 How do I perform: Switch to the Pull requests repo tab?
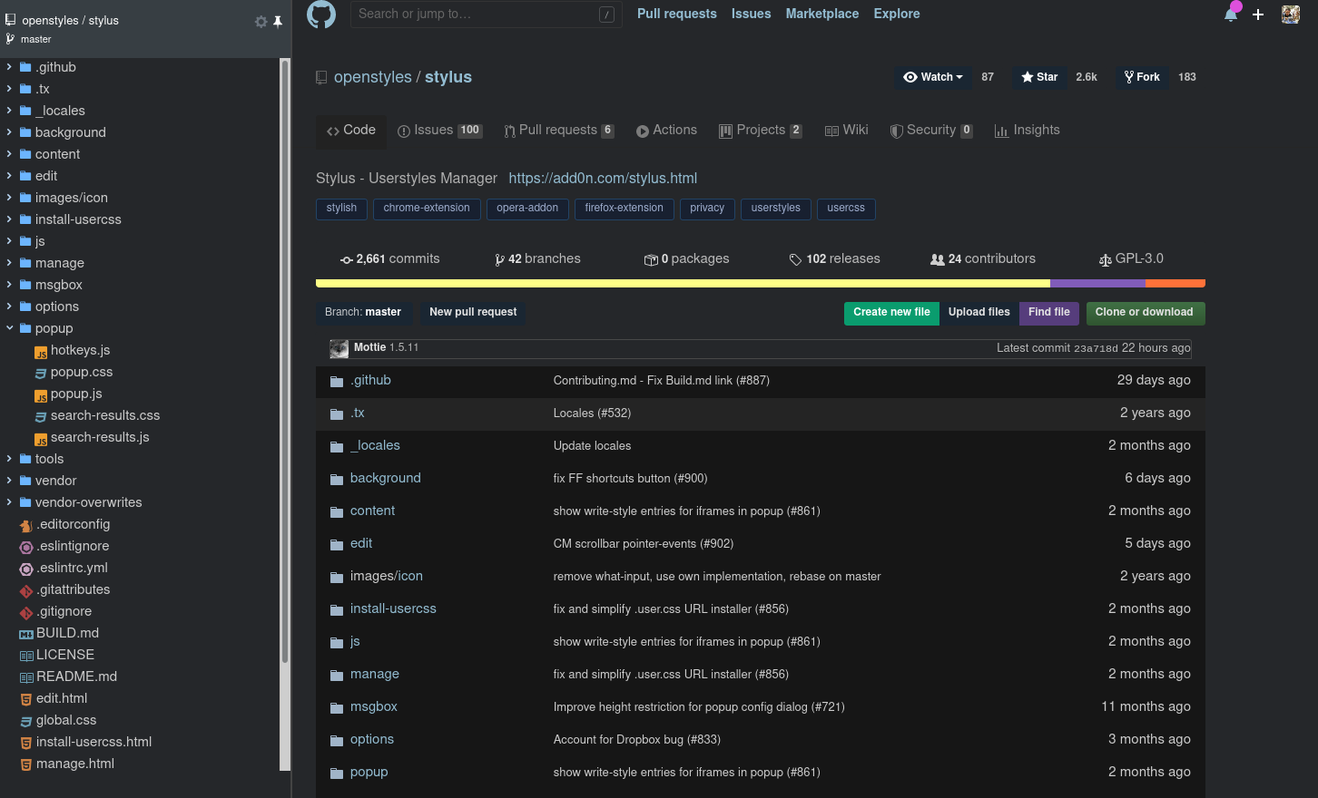click(x=558, y=131)
